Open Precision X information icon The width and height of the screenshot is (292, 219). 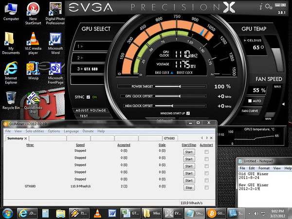[x=261, y=7]
